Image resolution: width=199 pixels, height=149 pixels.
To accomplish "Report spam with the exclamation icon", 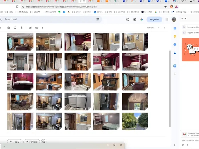I will [x=15, y=28].
